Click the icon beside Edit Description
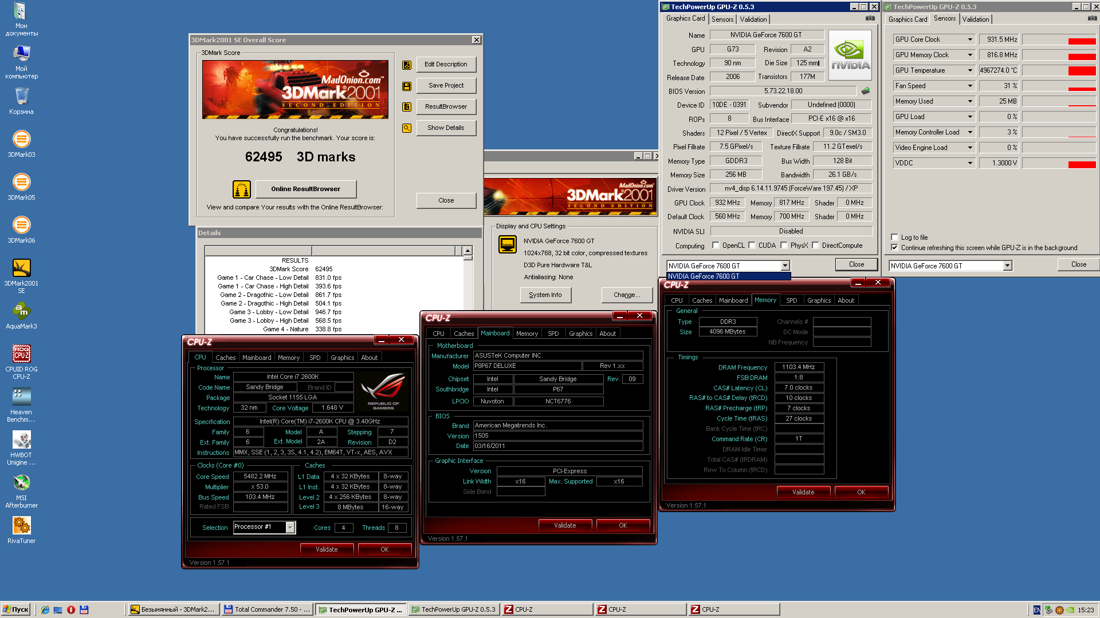1100x618 pixels. [x=407, y=65]
